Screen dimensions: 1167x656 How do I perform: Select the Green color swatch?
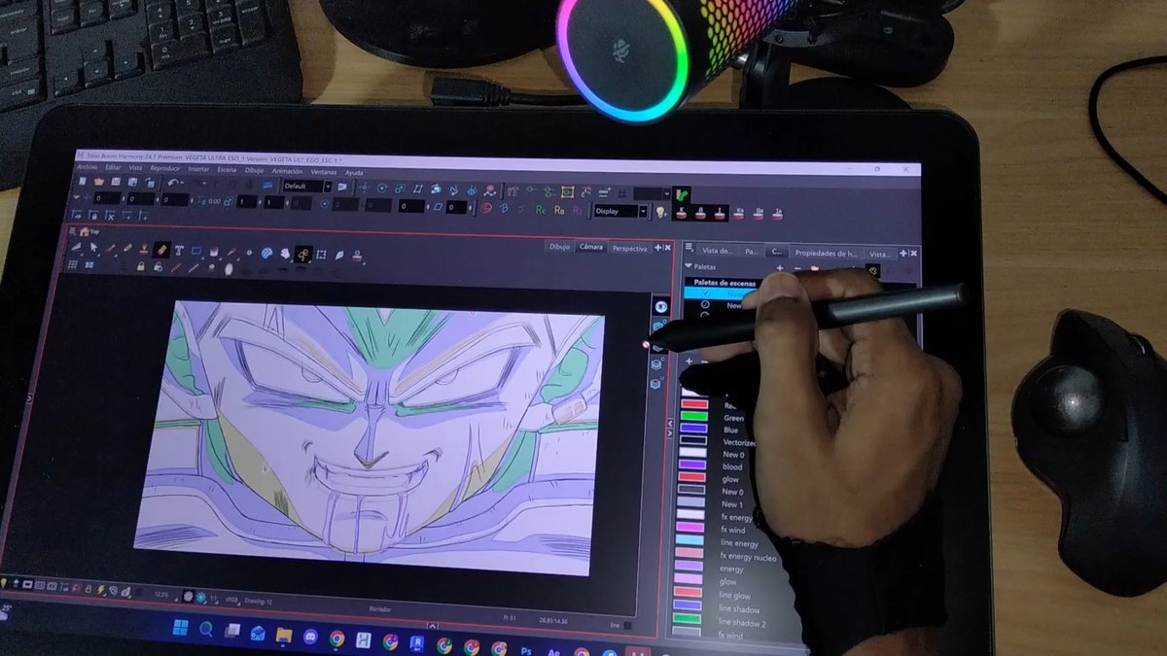(x=692, y=416)
